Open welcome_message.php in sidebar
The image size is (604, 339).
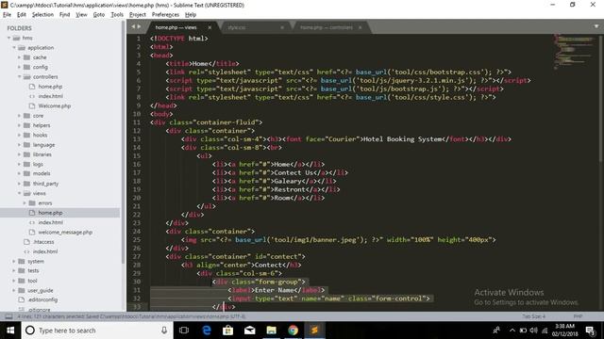(65, 233)
